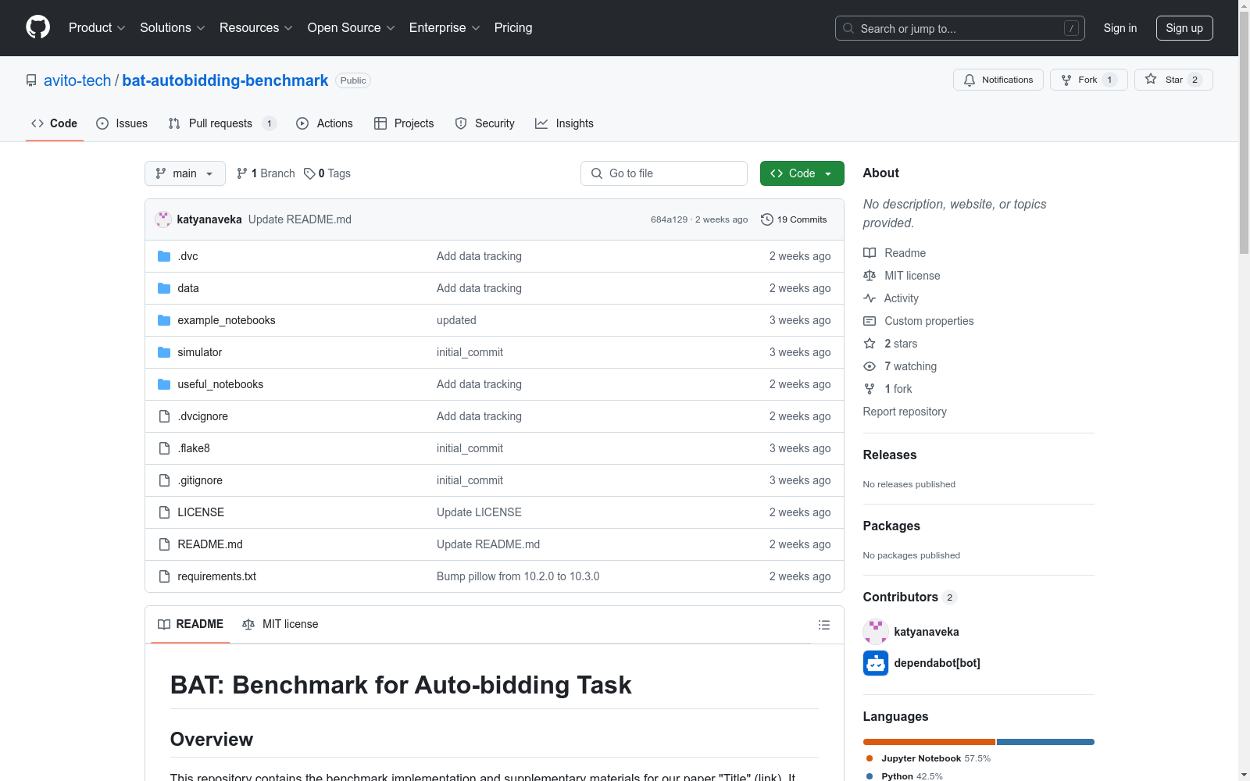The height and width of the screenshot is (781, 1250).
Task: Select the README tab in file viewer
Action: [x=191, y=624]
